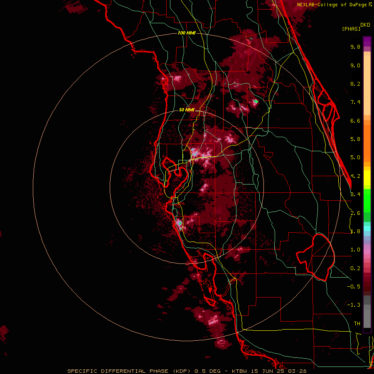Click the 50 NMI range ring label

click(187, 110)
